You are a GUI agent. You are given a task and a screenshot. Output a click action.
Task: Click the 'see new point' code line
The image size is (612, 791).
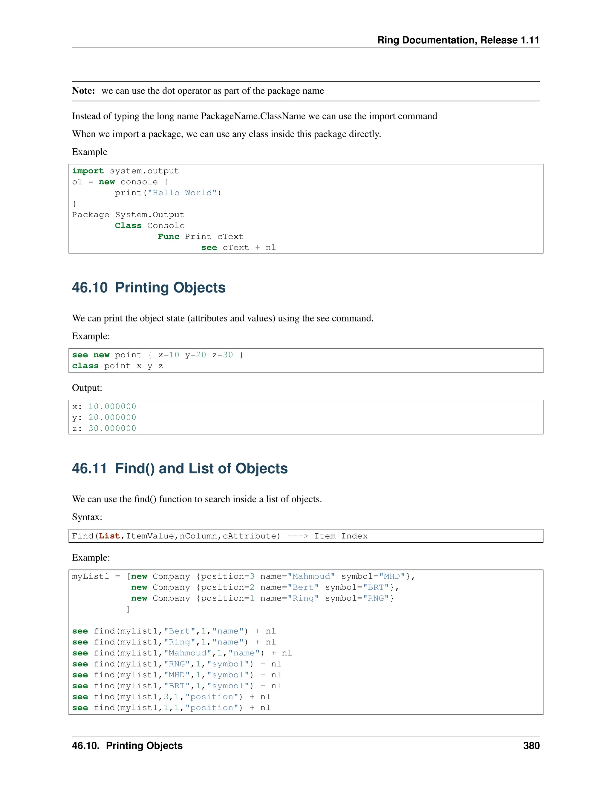click(x=157, y=355)
